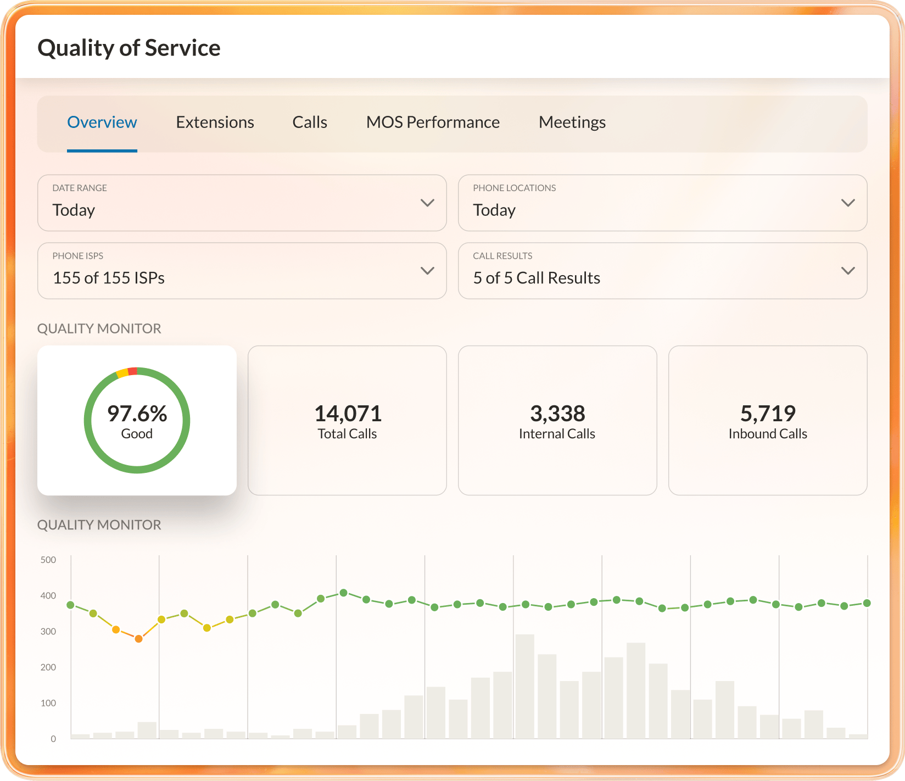View MOS Performance tab

432,122
